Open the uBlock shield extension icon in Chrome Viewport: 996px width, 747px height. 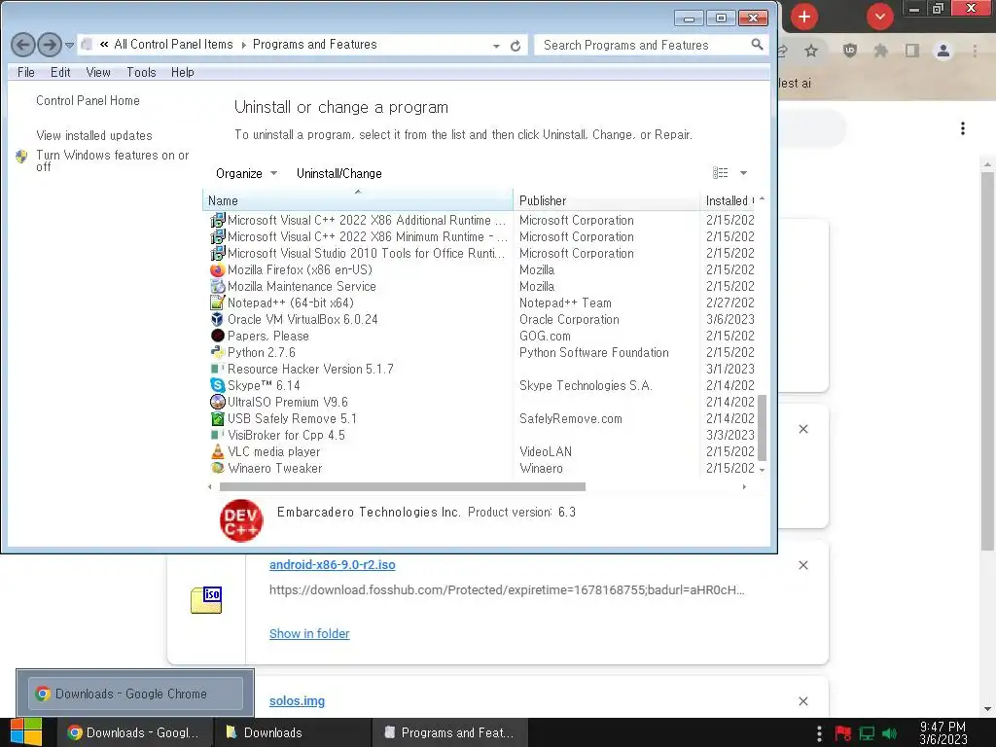(850, 51)
